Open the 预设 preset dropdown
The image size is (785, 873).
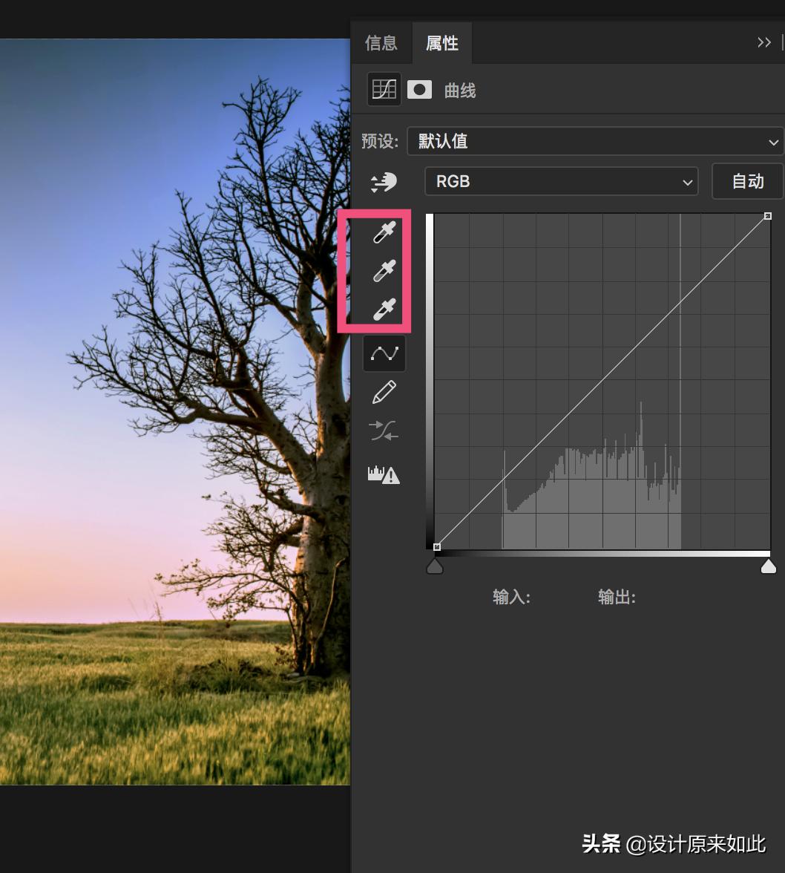[x=595, y=141]
